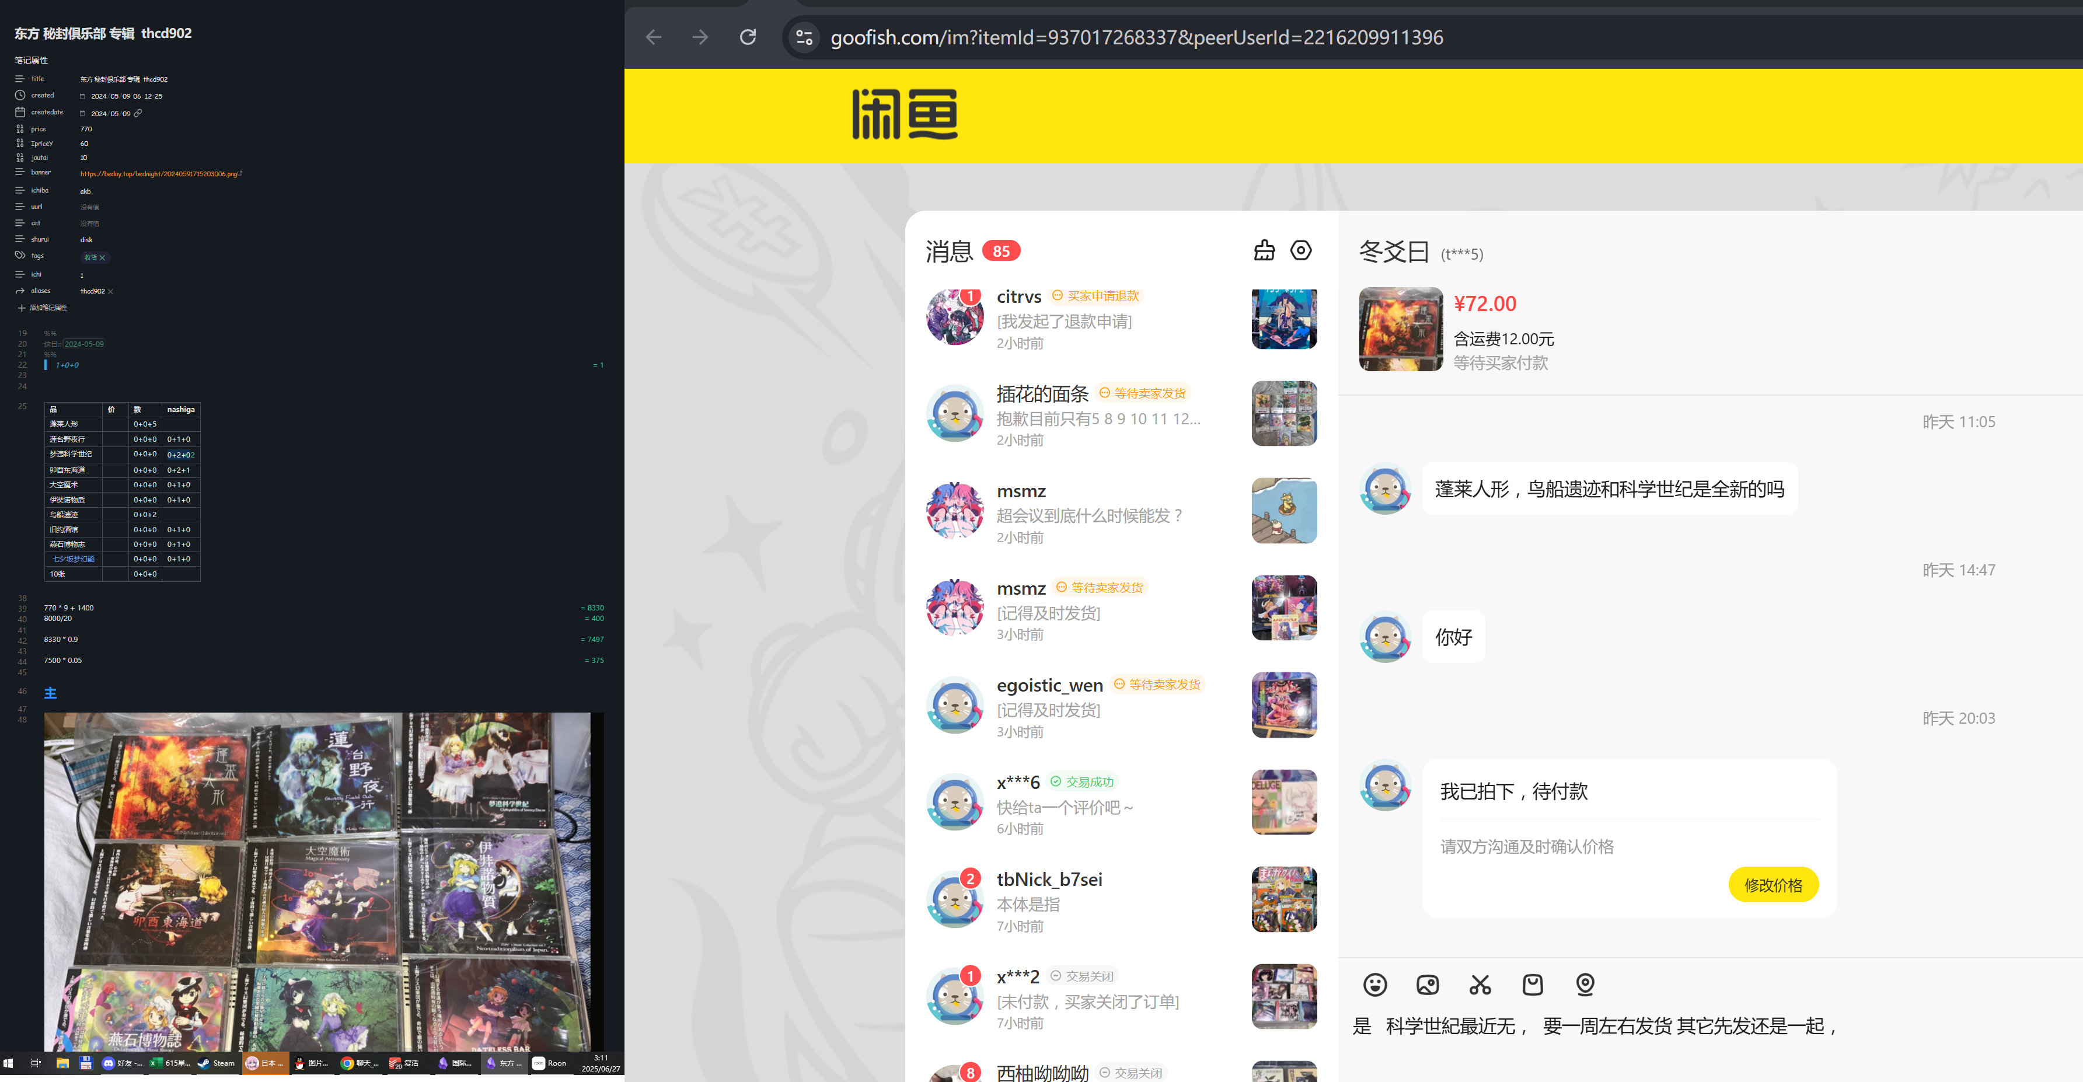The height and width of the screenshot is (1082, 2083).
Task: Click the send image icon in chat toolbar
Action: pyautogui.click(x=1427, y=984)
